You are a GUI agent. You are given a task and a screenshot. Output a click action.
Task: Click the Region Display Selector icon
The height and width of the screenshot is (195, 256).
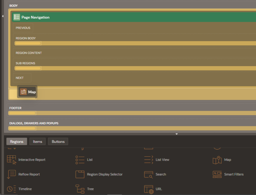(x=80, y=174)
